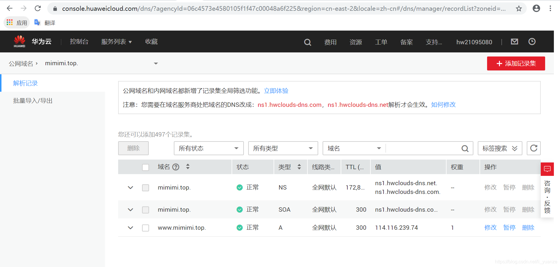Click the 如何修改 how to modify link
The height and width of the screenshot is (267, 560).
(x=443, y=105)
